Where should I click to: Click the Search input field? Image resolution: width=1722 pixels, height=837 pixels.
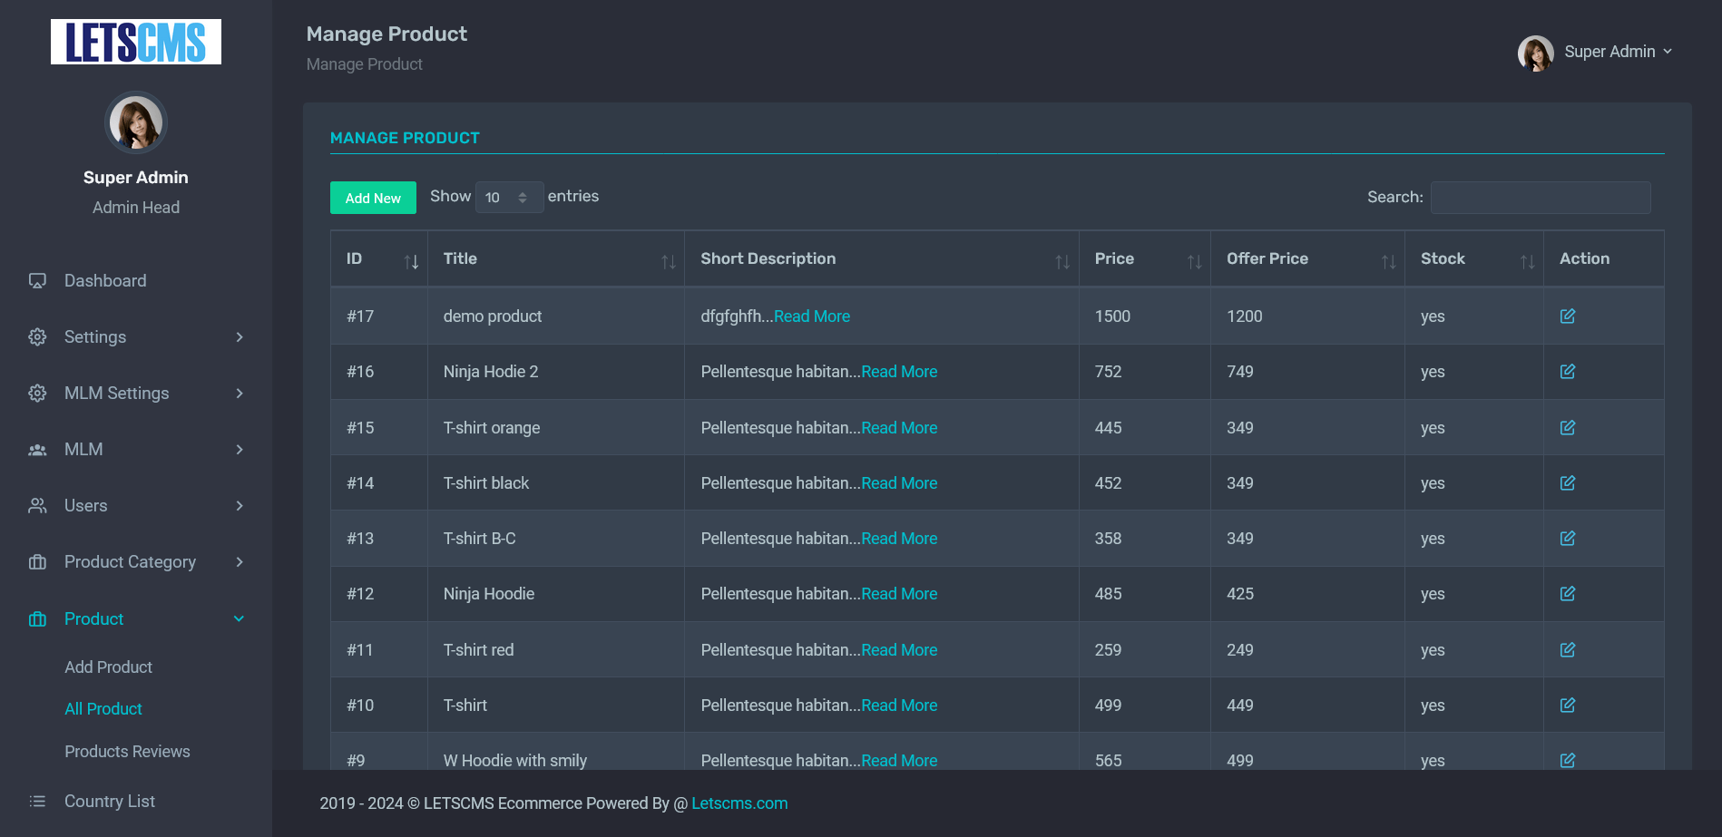coord(1540,198)
